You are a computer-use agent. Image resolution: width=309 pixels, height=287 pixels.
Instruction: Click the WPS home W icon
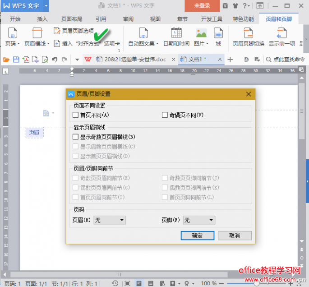[x=88, y=59]
